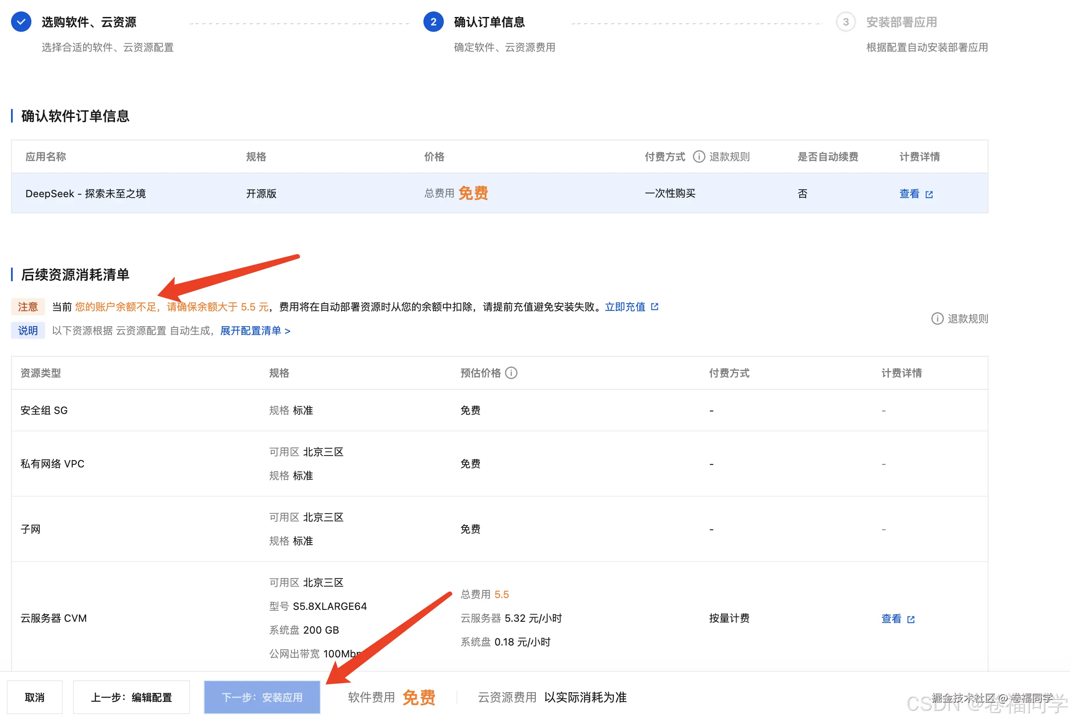1070x721 pixels.
Task: Click 总费用 5.5 in CVM row
Action: point(485,595)
